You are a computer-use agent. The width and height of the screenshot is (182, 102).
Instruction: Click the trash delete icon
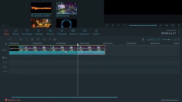point(32,39)
